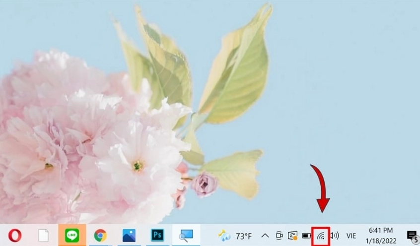
Task: Open the monitor with magnifier app icon
Action: 186,236
